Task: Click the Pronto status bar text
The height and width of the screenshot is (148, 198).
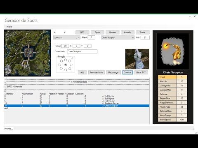Action: pos(9,129)
